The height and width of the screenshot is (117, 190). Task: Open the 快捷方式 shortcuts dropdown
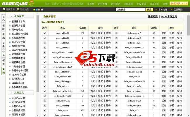(x=177, y=4)
